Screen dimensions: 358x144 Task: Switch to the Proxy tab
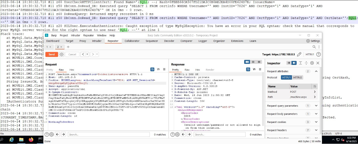click(83, 41)
